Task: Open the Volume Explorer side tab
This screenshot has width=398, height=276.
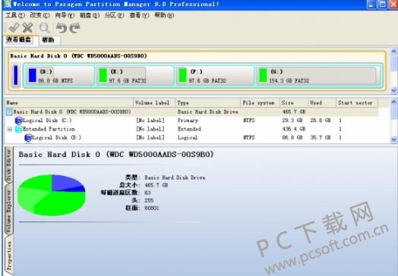Action: coord(8,212)
